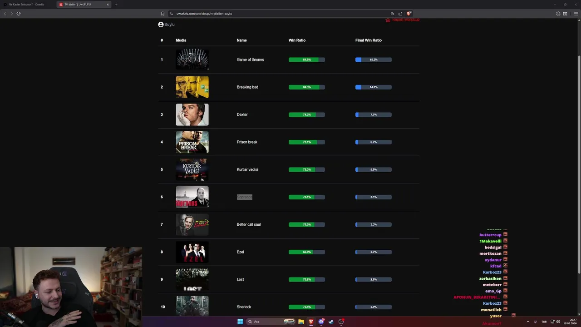Sort by the Final Win Ratio header
The height and width of the screenshot is (327, 581).
click(x=369, y=40)
